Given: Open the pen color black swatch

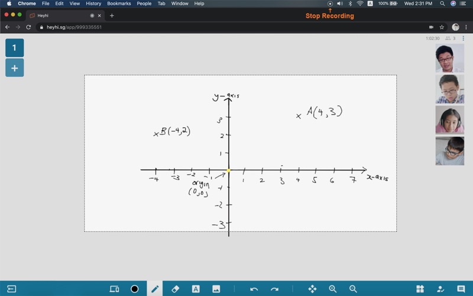Looking at the screenshot, I should [135, 289].
